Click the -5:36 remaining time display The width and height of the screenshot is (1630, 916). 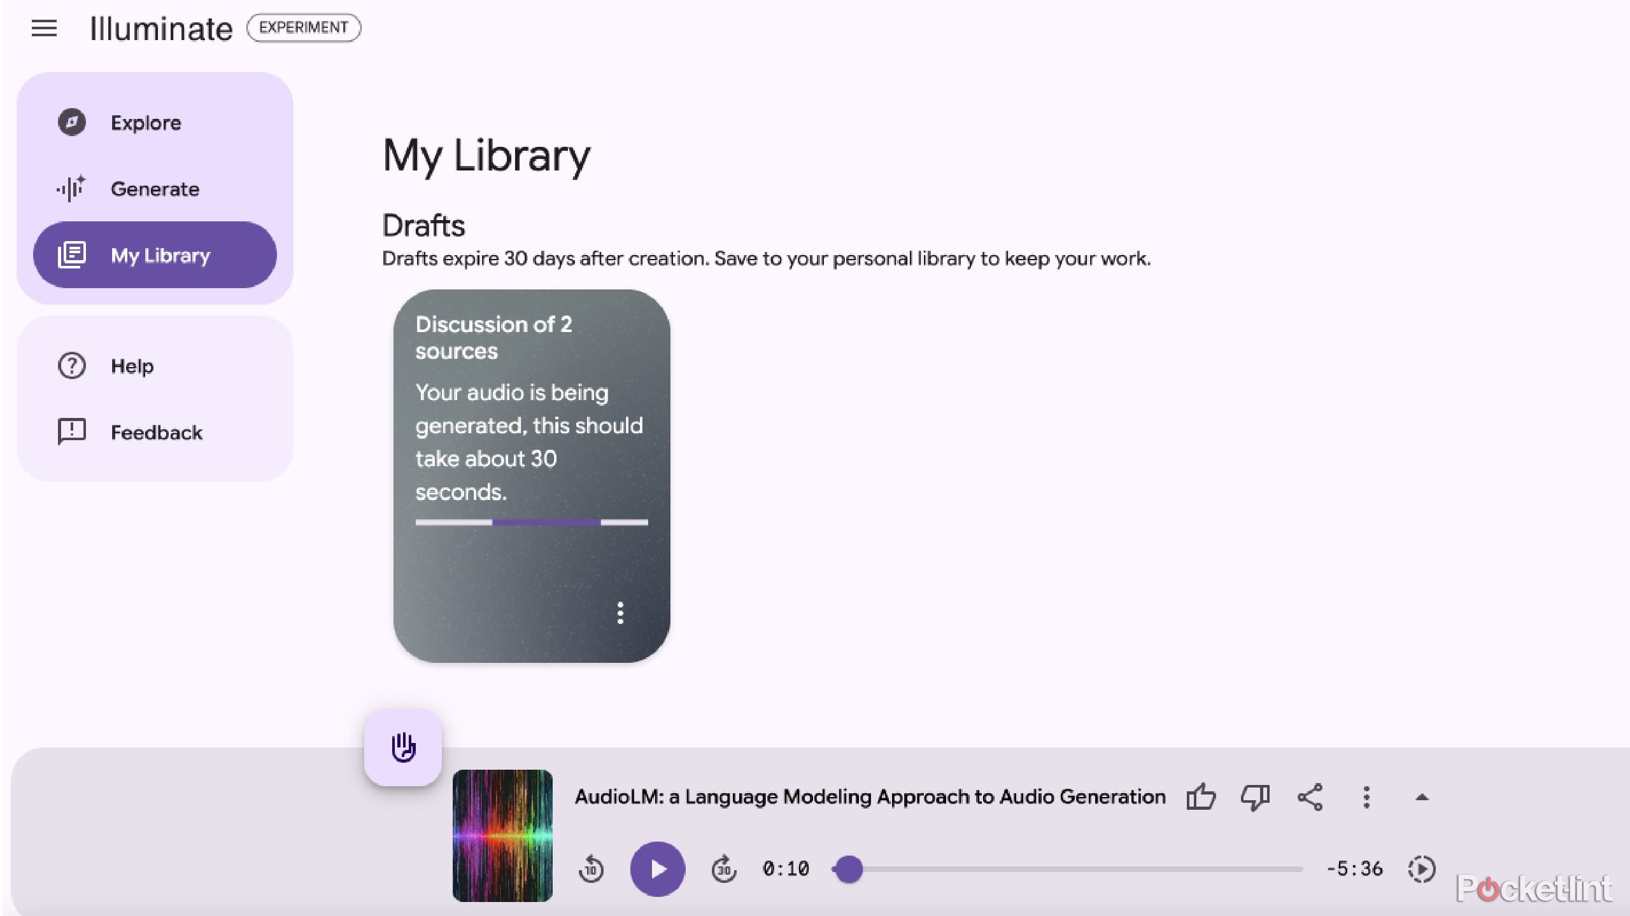[x=1354, y=869]
